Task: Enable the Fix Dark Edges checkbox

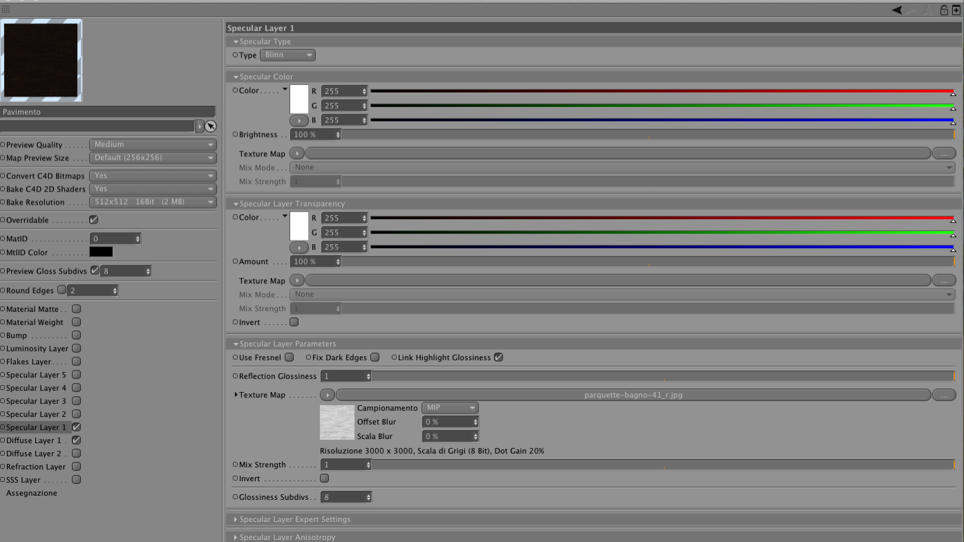Action: click(x=375, y=357)
